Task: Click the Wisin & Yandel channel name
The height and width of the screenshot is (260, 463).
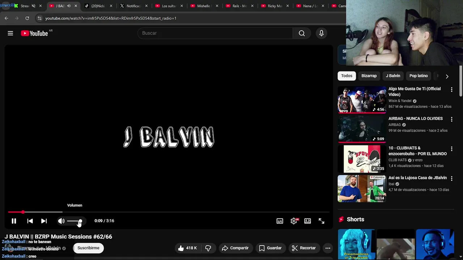Action: click(x=400, y=101)
